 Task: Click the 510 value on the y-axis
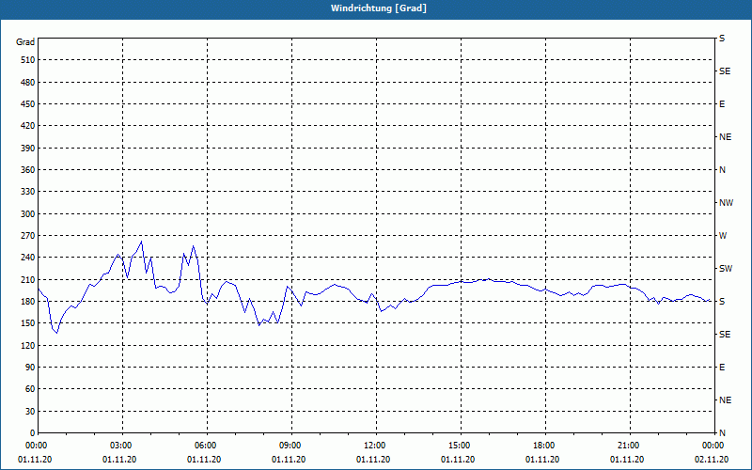click(28, 60)
